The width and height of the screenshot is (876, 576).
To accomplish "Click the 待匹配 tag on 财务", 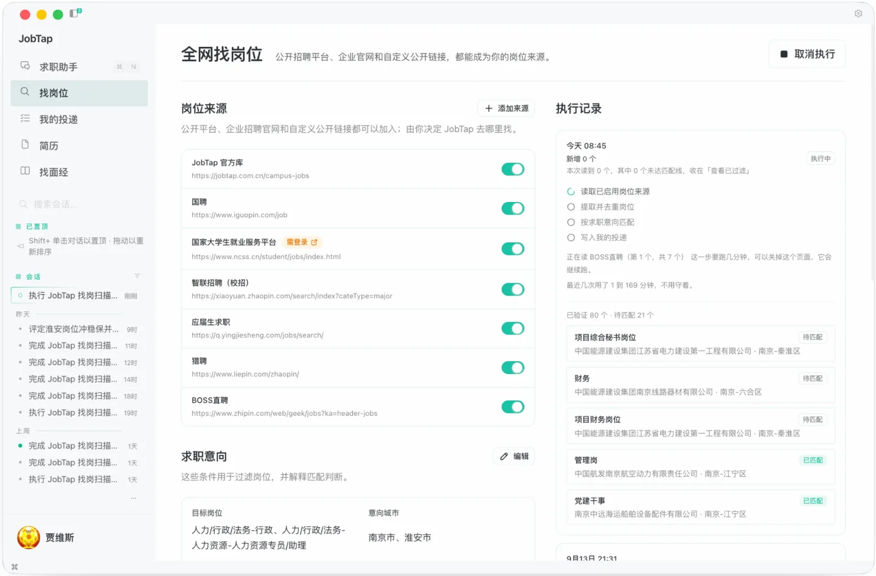I will click(813, 378).
